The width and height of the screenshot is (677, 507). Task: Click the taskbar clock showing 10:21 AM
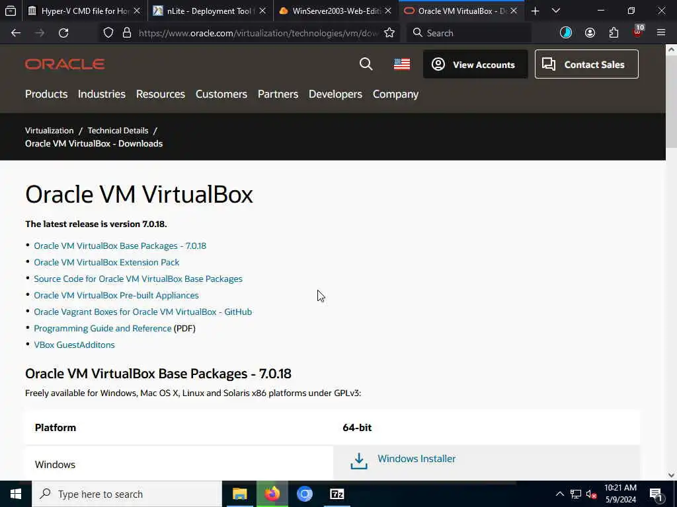620,494
